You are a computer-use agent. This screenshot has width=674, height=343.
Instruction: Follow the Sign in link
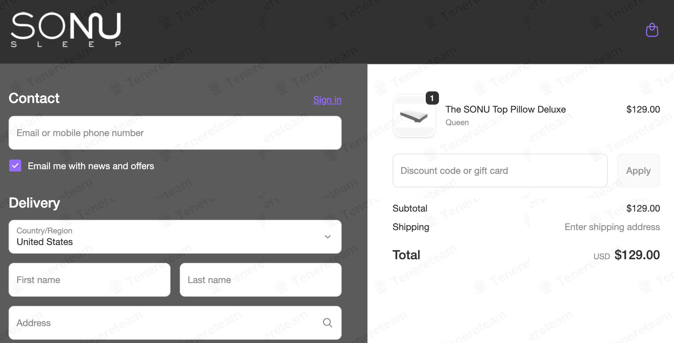coord(327,100)
